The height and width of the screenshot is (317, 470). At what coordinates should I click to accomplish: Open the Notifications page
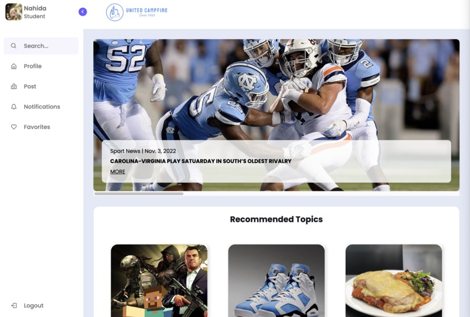click(x=42, y=107)
